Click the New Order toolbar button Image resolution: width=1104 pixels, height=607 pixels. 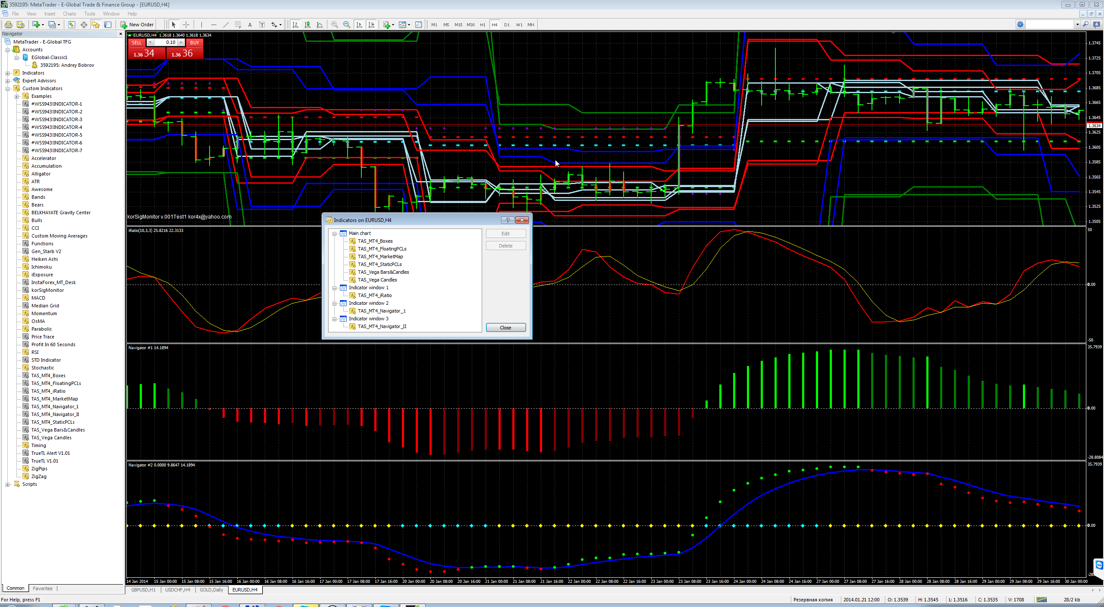137,25
